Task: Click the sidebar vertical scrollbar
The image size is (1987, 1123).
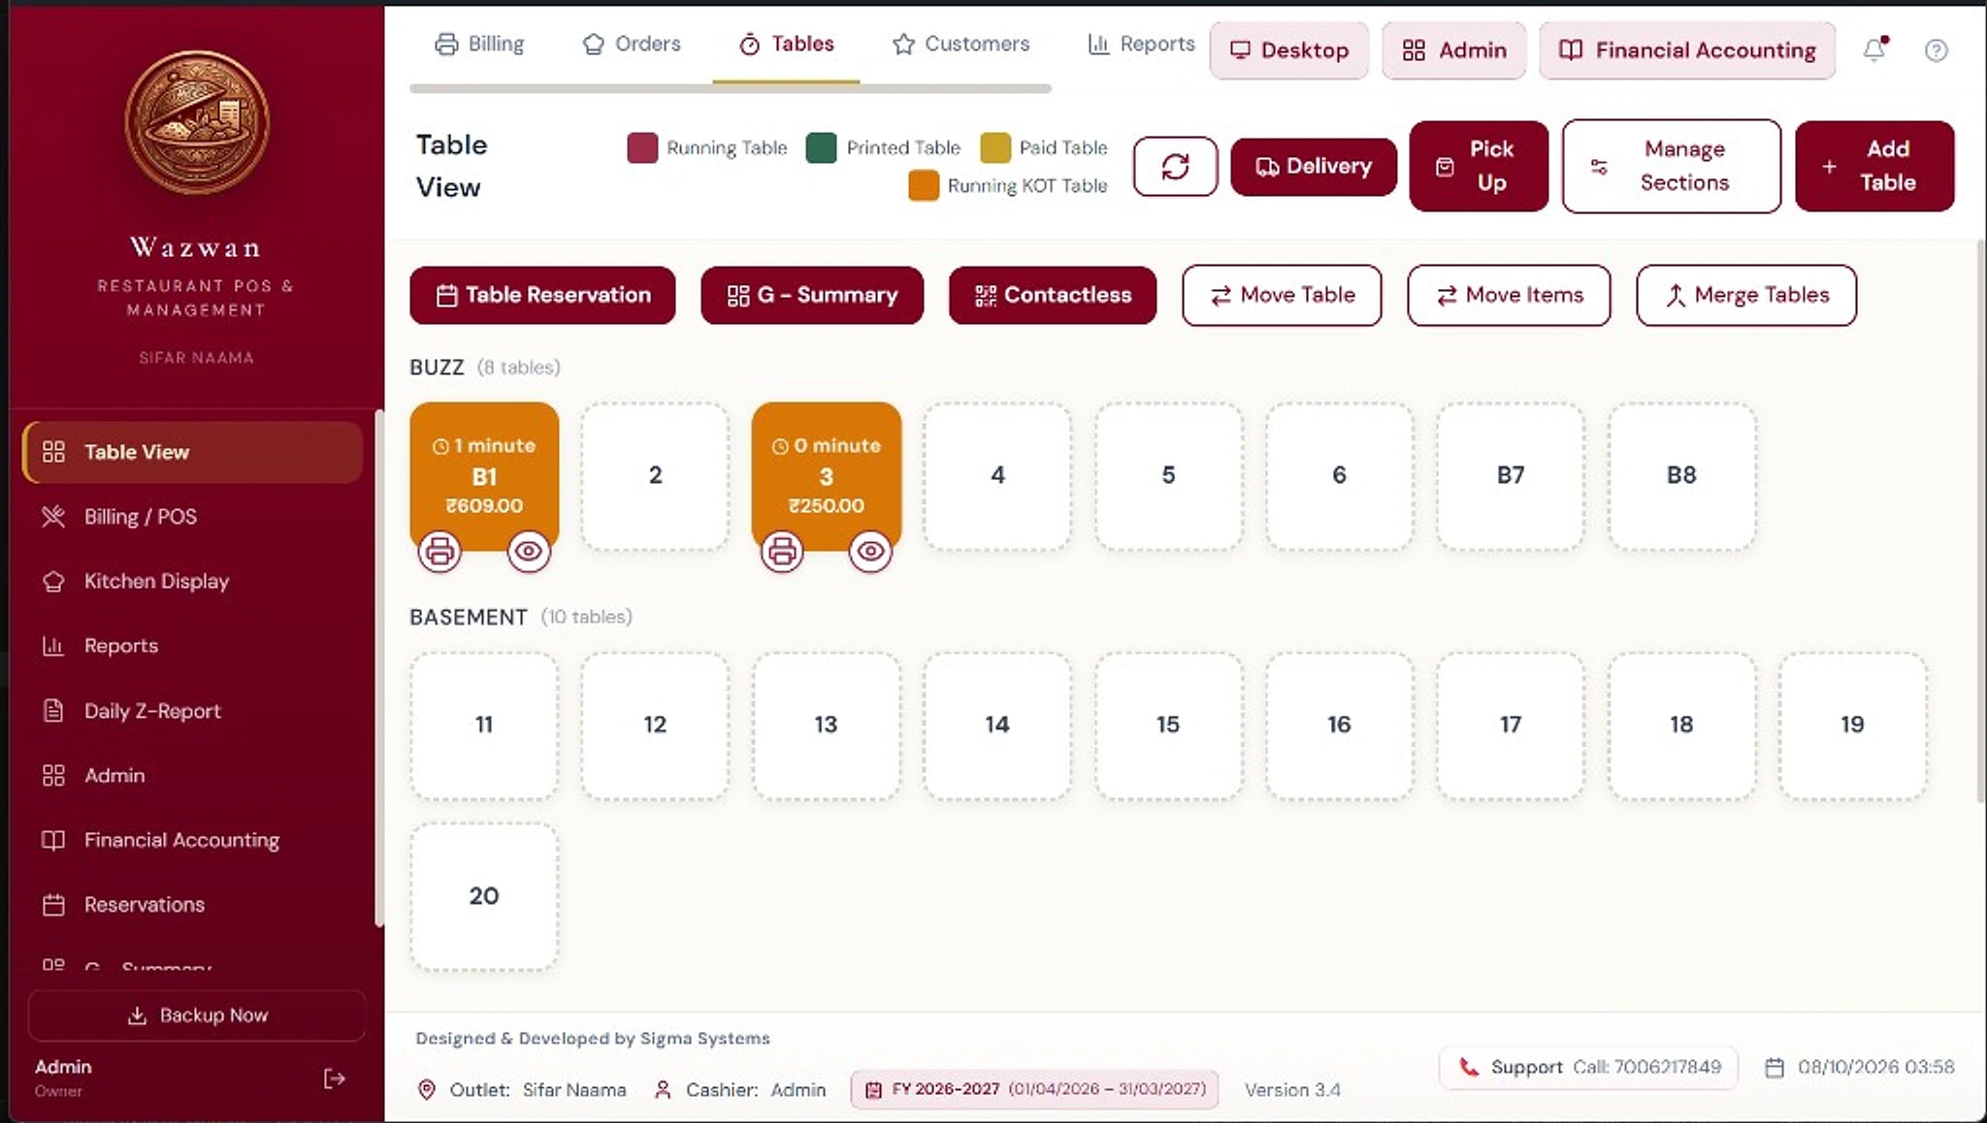Action: (379, 669)
